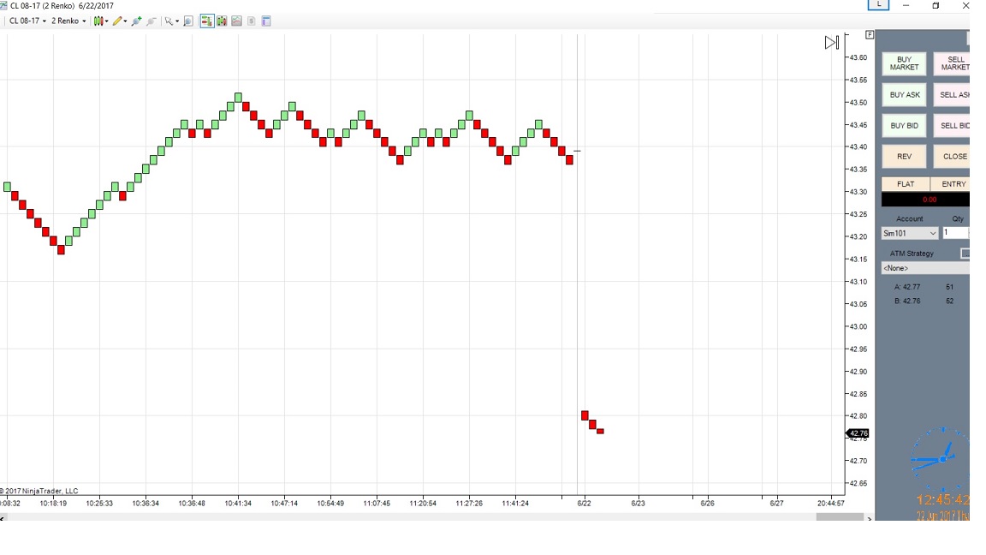Select the pencil drawing tools icon
Screen dimensions: 986x555
point(117,21)
